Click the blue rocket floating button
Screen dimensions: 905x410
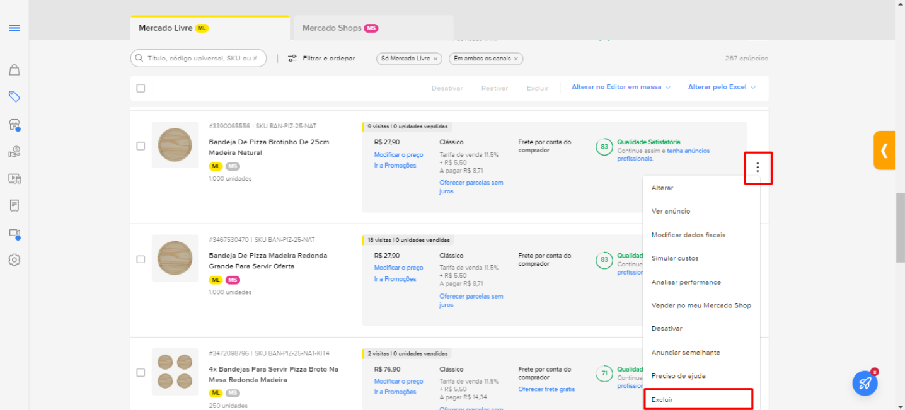pyautogui.click(x=865, y=383)
